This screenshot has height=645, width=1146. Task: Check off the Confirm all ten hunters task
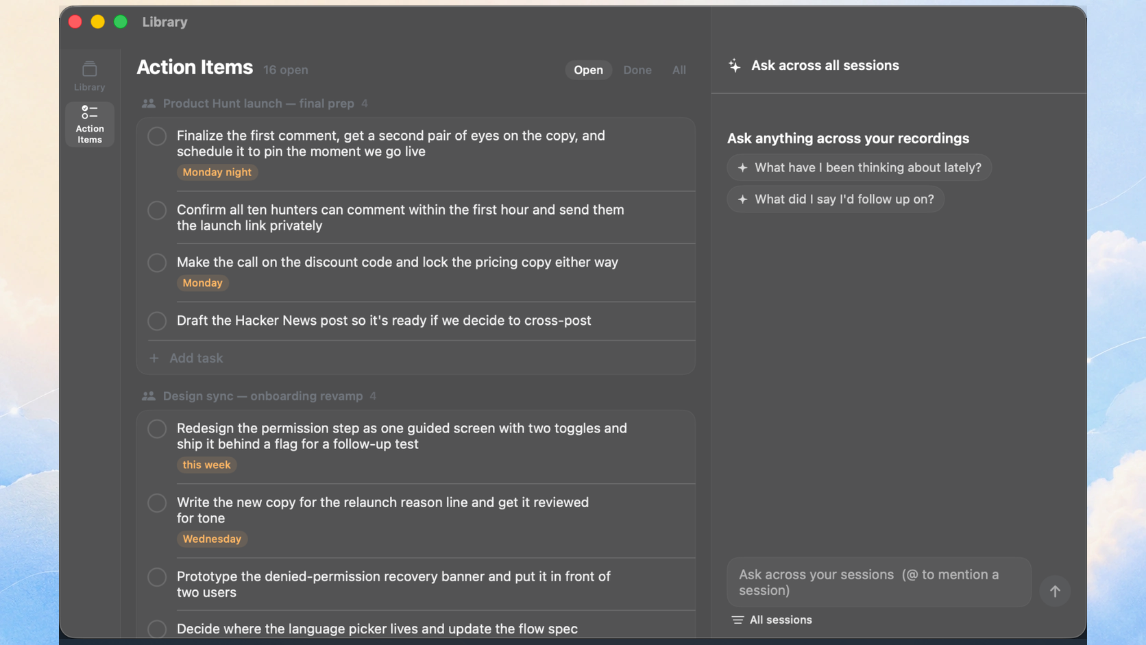(x=157, y=210)
